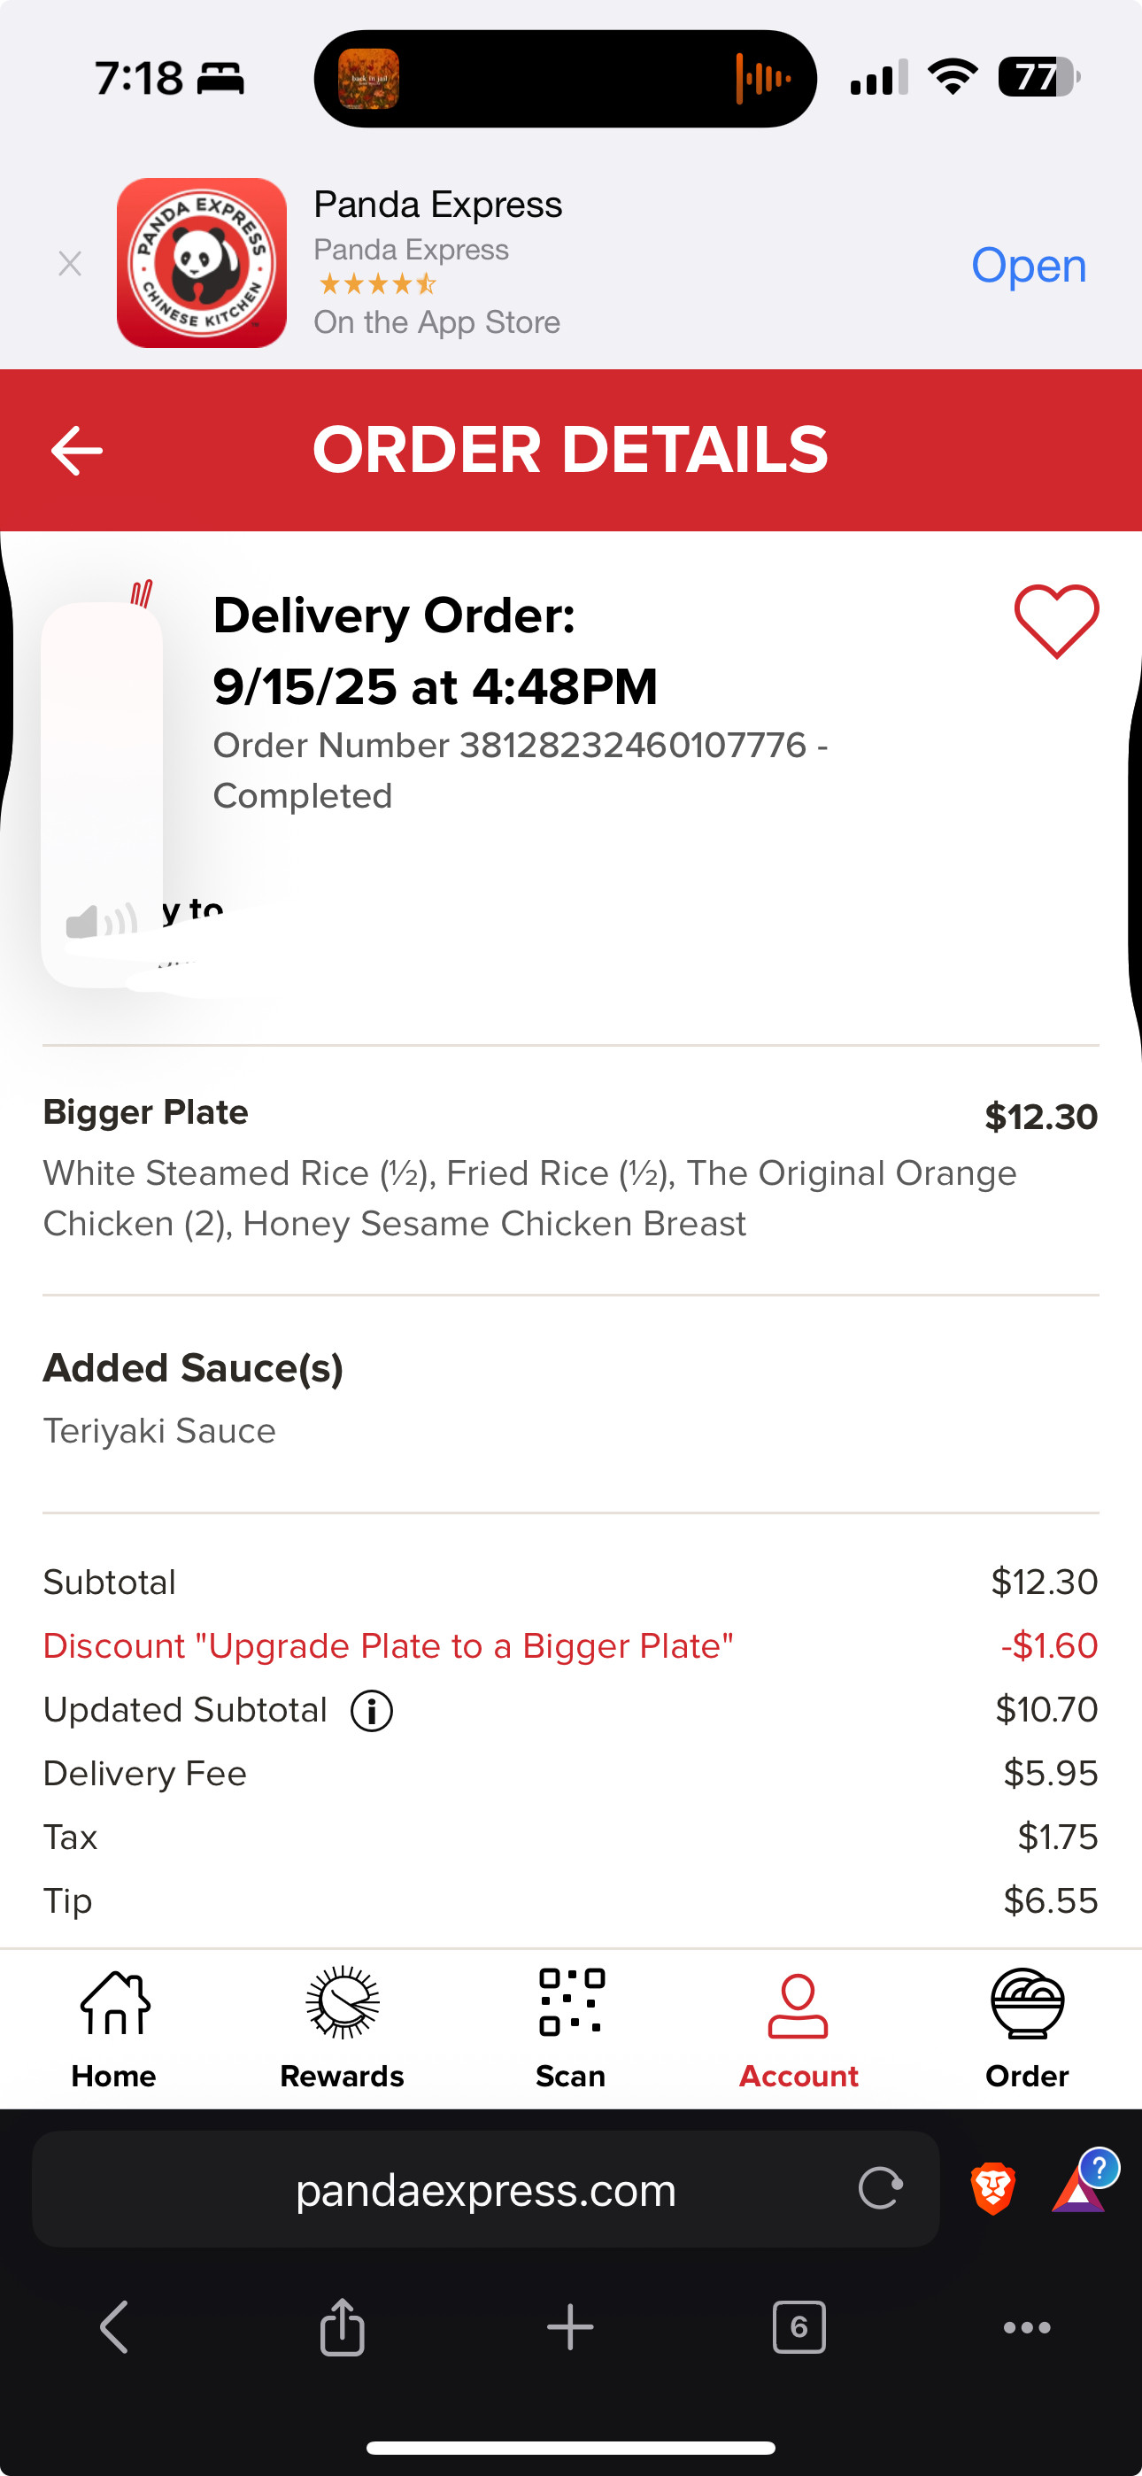Favorite this order with the heart icon

(1055, 621)
